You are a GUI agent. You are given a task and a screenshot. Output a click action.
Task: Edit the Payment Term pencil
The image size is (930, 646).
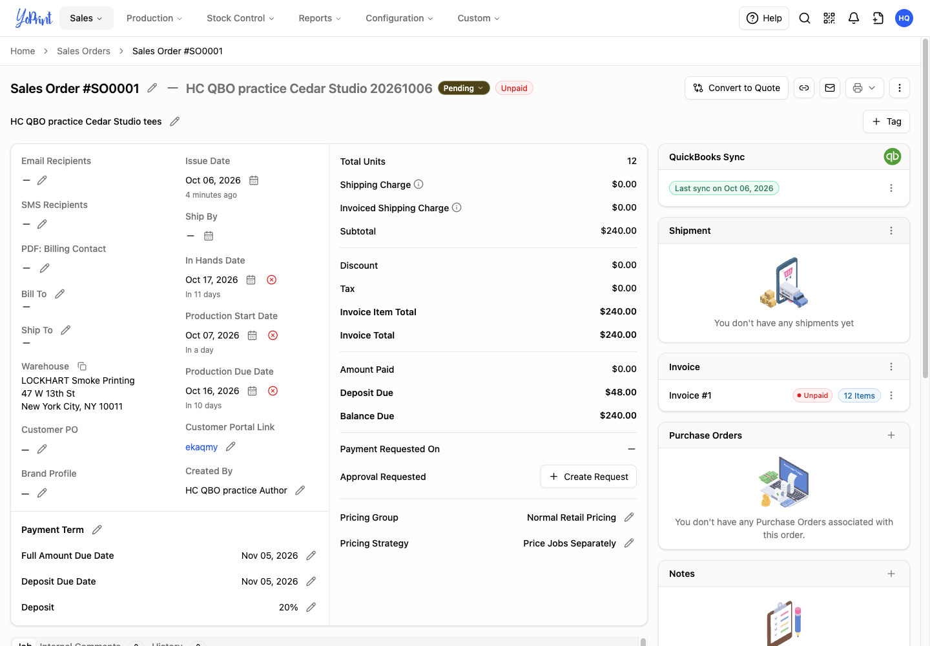pyautogui.click(x=97, y=530)
